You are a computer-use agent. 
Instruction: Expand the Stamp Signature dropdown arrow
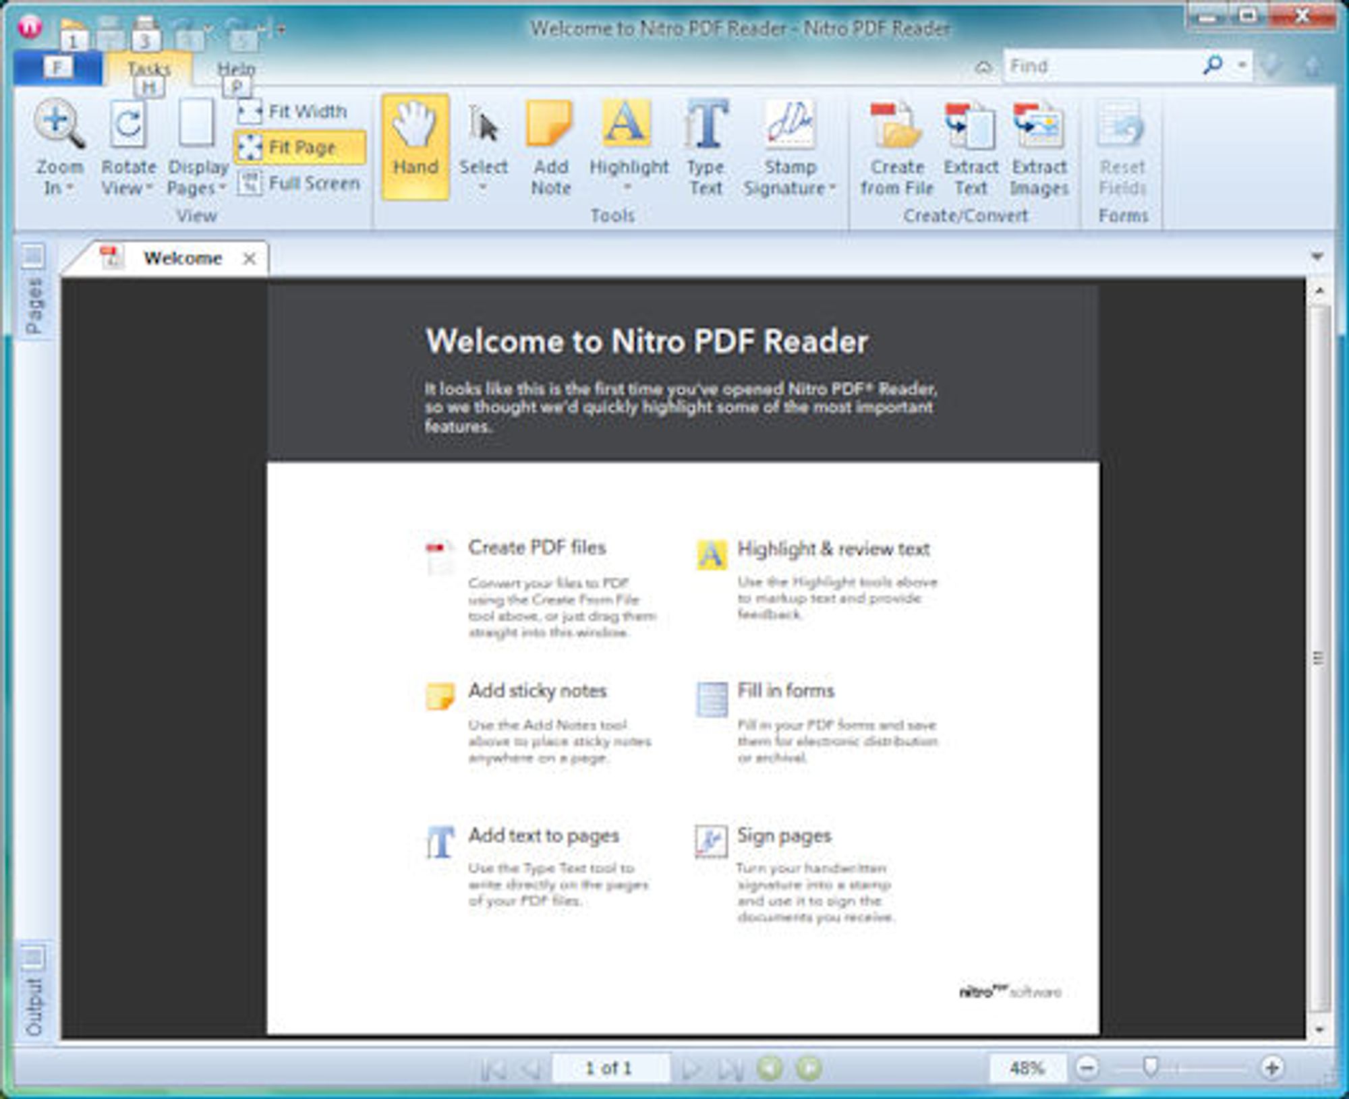[x=832, y=188]
